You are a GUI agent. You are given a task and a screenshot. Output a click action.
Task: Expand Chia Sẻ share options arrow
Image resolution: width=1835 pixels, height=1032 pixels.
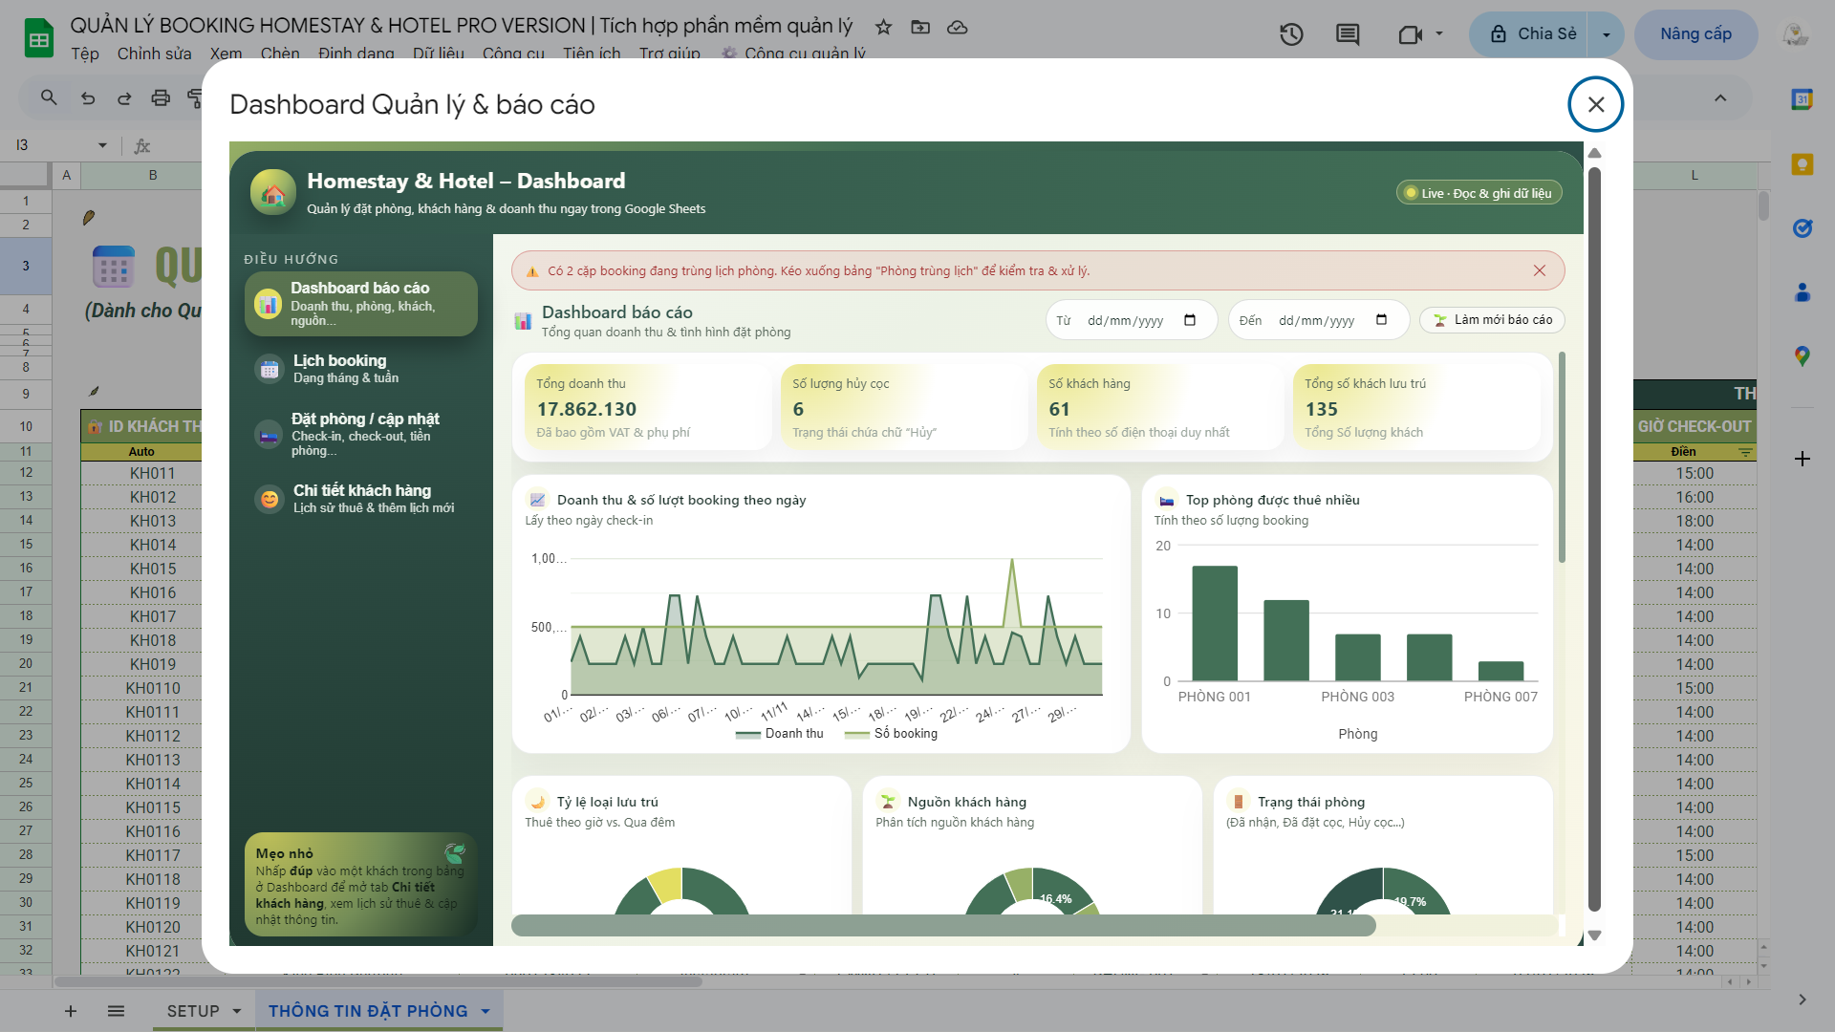[1607, 34]
